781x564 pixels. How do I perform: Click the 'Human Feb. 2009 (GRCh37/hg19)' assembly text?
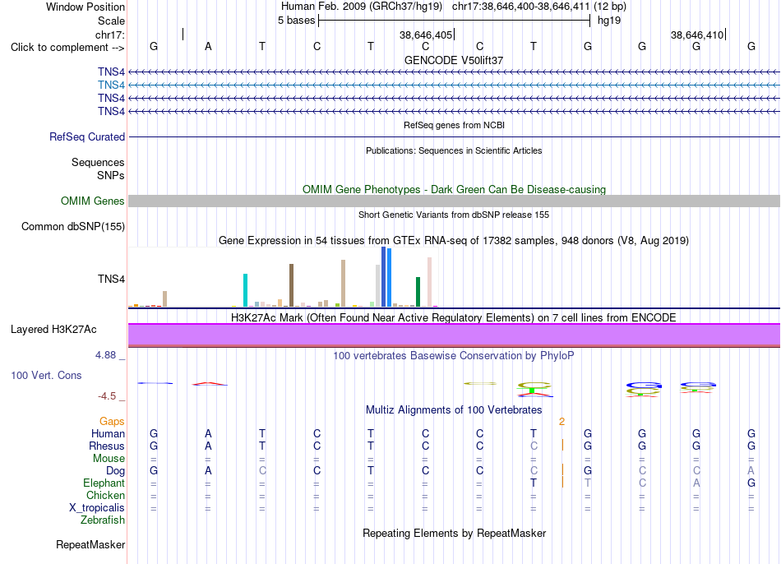point(362,7)
